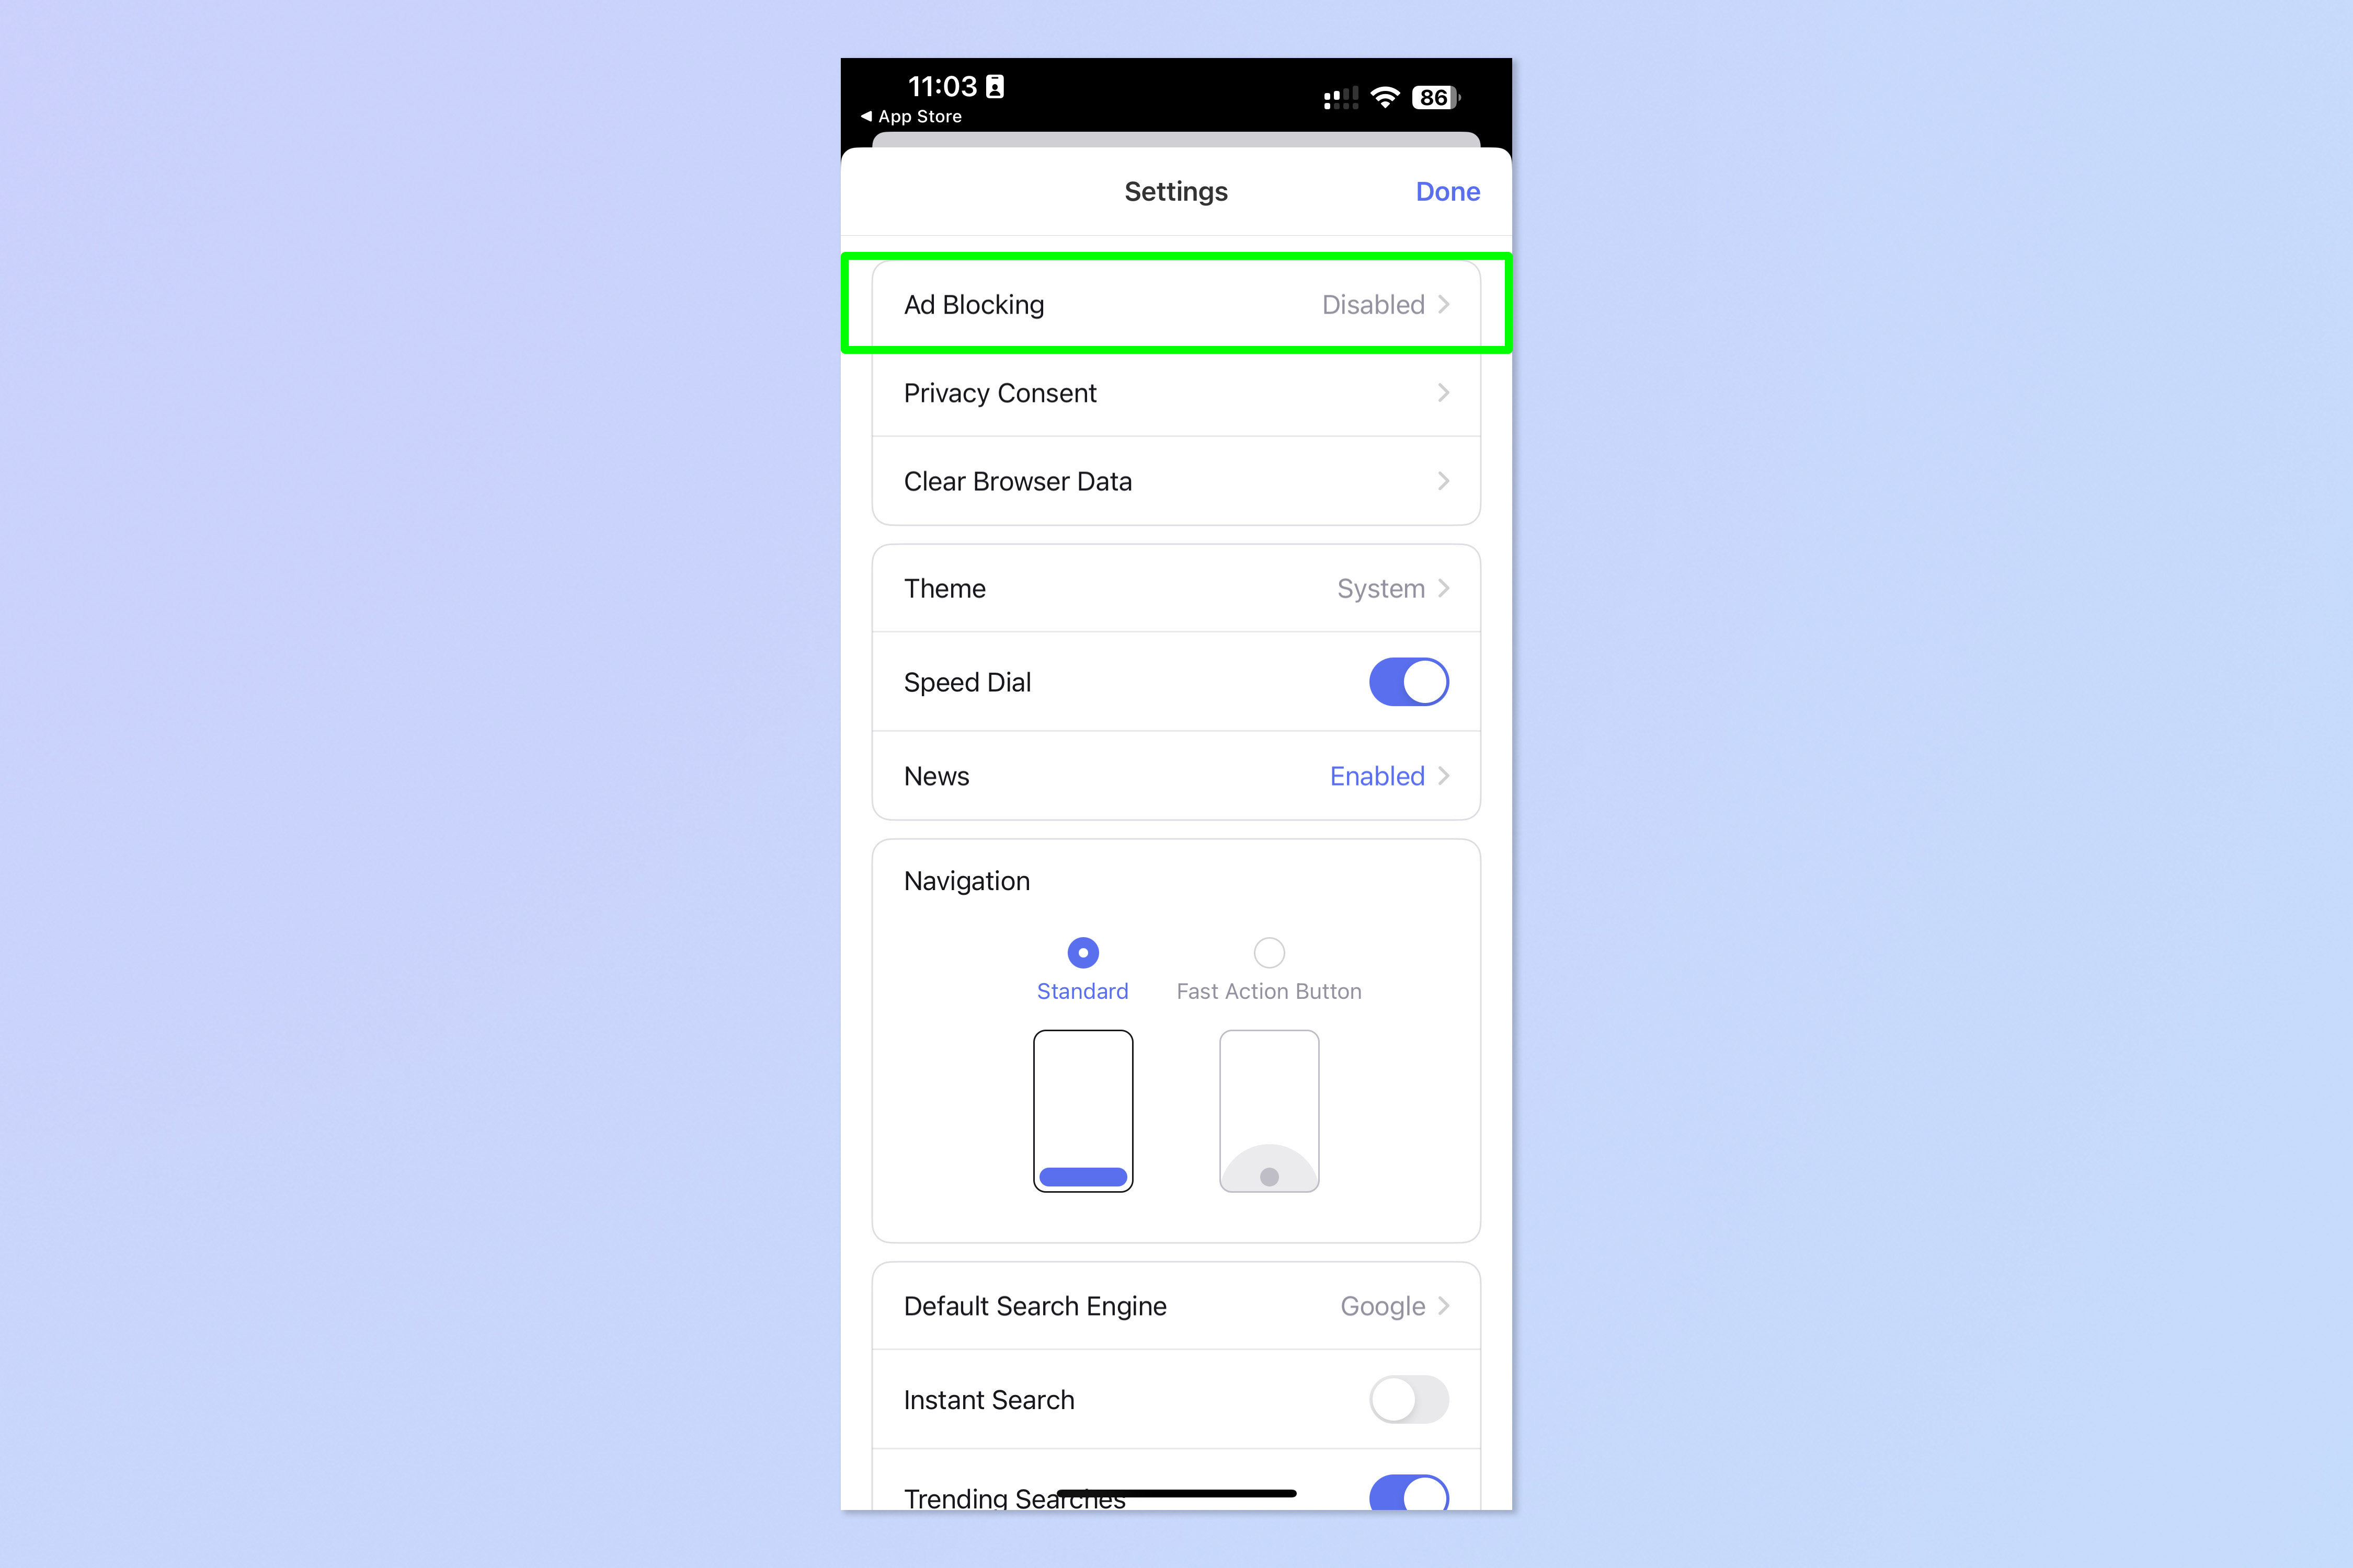View Default Search Engine Google option

(1176, 1306)
